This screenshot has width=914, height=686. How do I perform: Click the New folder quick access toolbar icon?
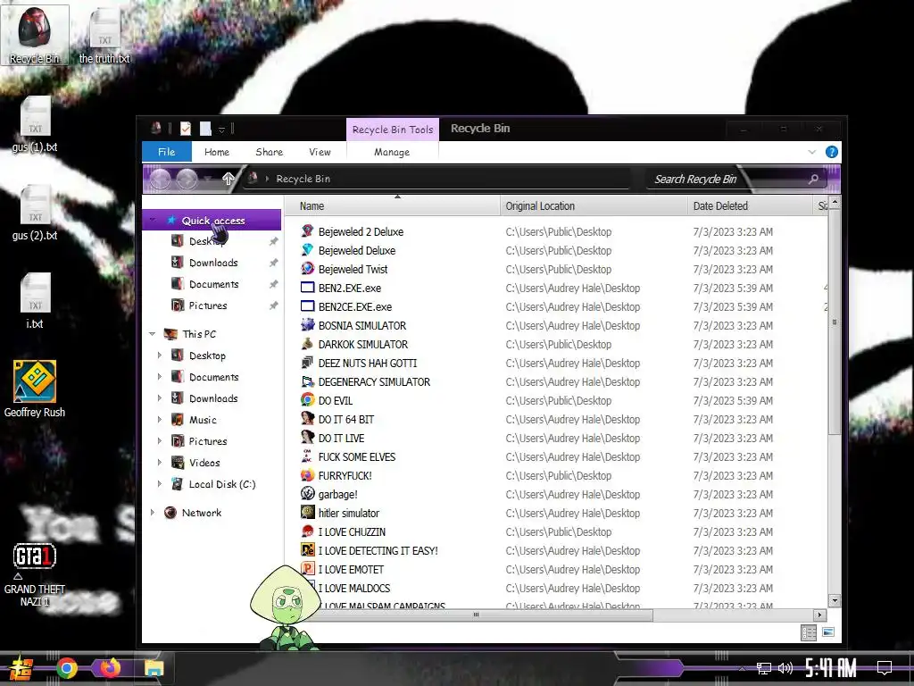[205, 129]
